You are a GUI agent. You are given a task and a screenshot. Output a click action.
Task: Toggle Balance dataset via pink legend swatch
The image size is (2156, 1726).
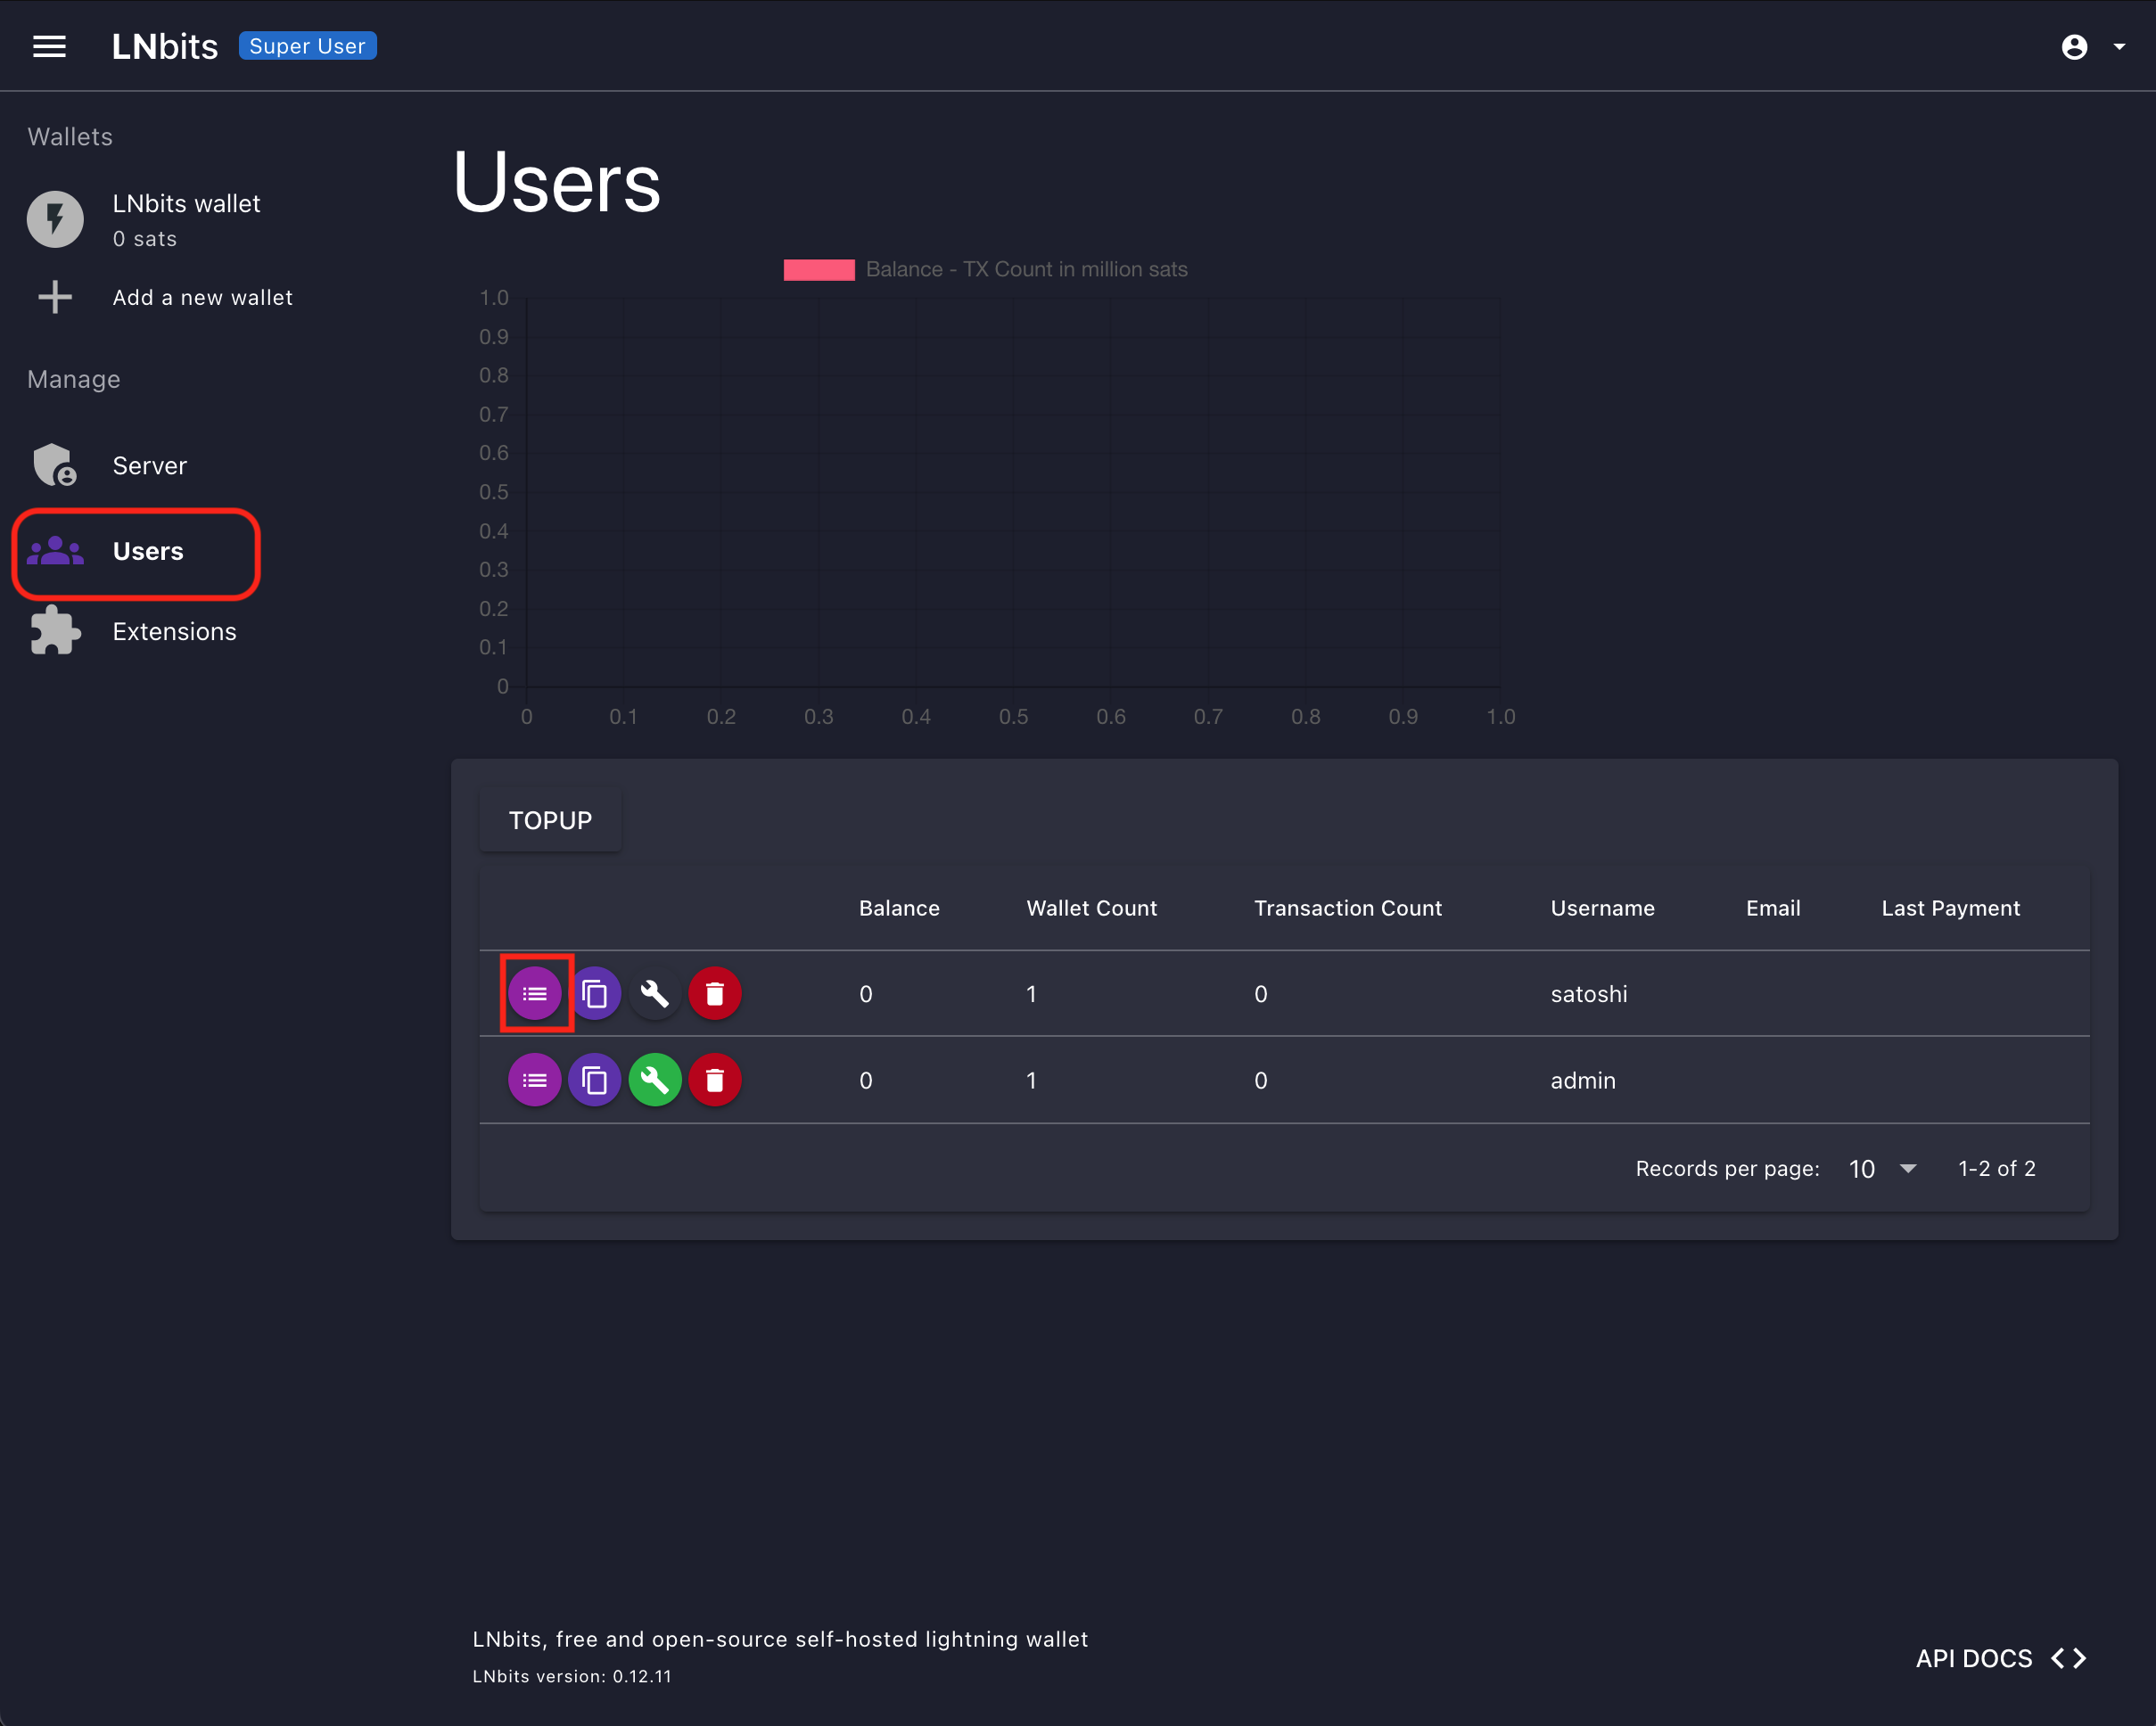(x=819, y=270)
